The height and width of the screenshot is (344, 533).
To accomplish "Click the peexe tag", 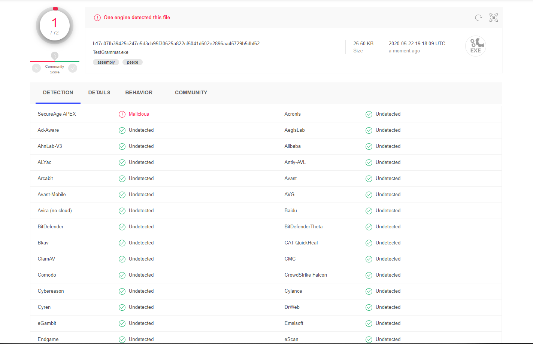I will [133, 62].
